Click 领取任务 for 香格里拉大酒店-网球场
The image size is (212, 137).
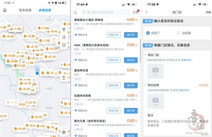click(114, 35)
